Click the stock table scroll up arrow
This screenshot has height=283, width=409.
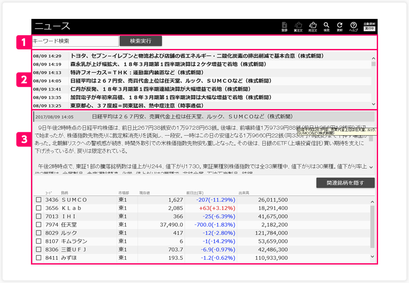click(372, 202)
